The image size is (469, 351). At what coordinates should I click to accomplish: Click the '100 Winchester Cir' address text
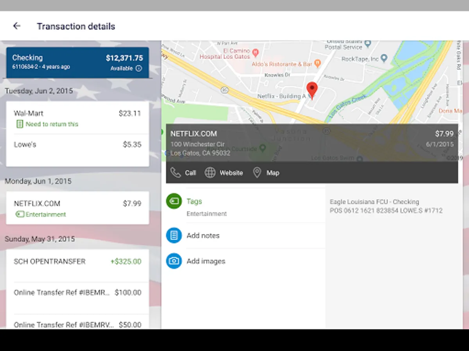point(198,144)
